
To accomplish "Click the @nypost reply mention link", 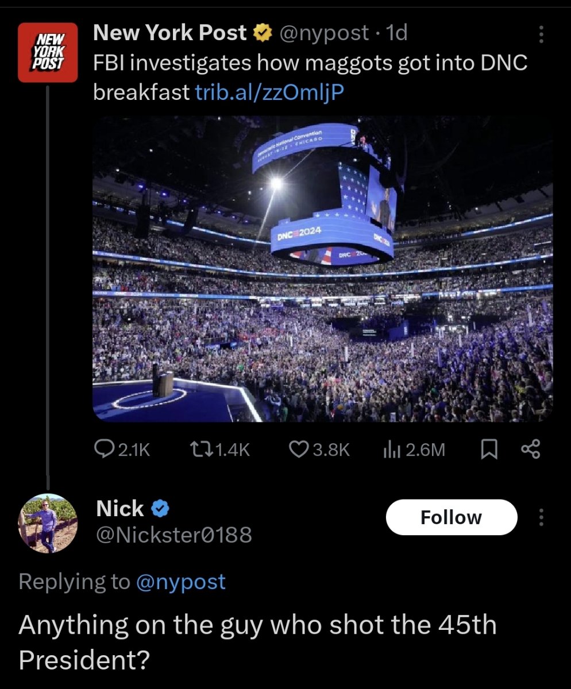I will coord(180,582).
